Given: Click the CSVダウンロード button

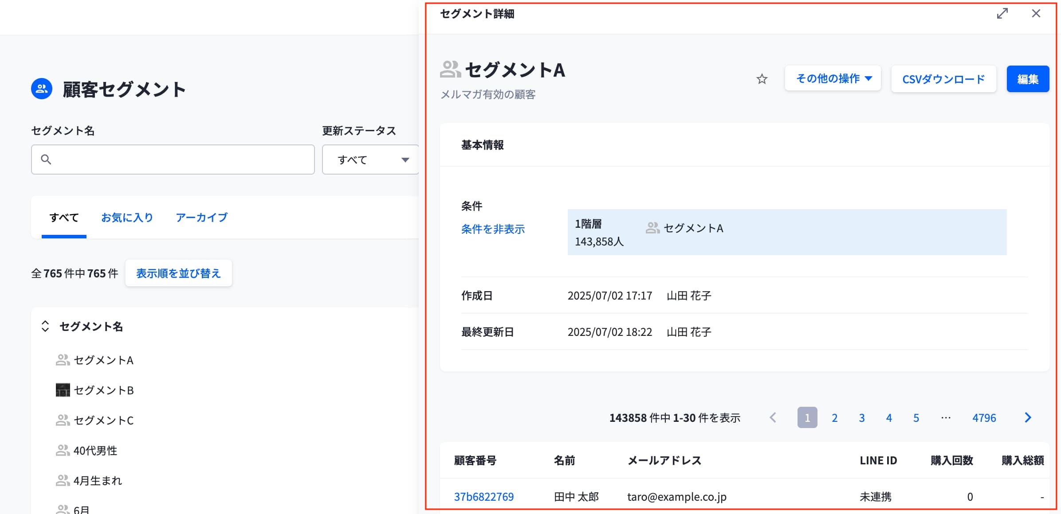Looking at the screenshot, I should (x=943, y=79).
